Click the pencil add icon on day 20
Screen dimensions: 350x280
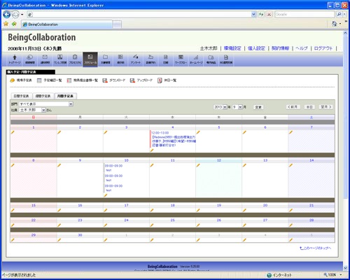tap(244, 210)
